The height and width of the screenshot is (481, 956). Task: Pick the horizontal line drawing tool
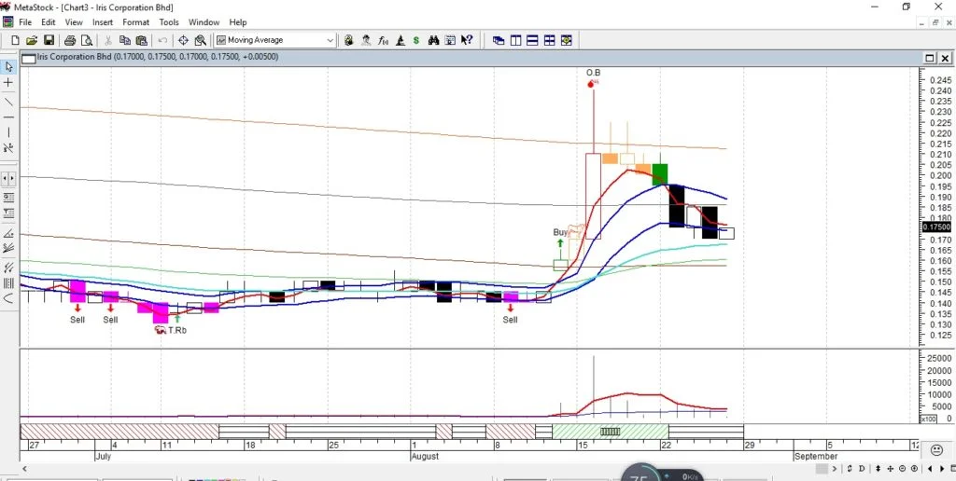[8, 117]
